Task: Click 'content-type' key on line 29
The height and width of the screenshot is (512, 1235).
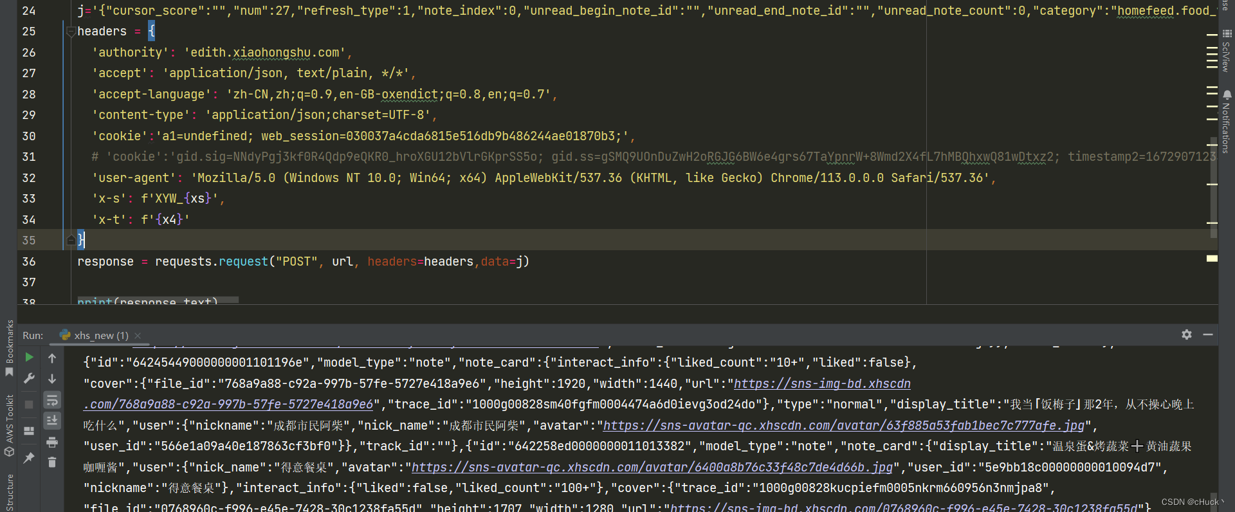Action: point(141,115)
